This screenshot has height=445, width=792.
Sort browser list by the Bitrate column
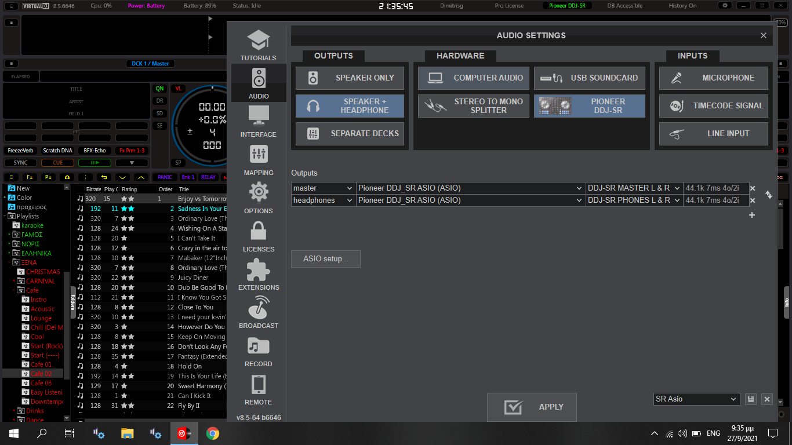[93, 189]
